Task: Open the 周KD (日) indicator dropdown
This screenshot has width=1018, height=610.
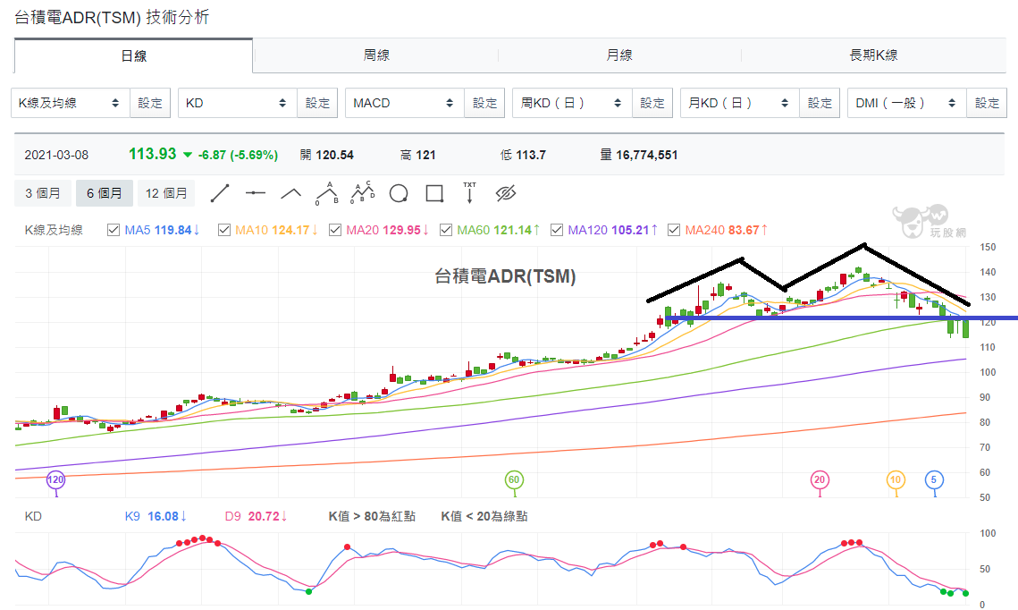Action: coord(572,103)
